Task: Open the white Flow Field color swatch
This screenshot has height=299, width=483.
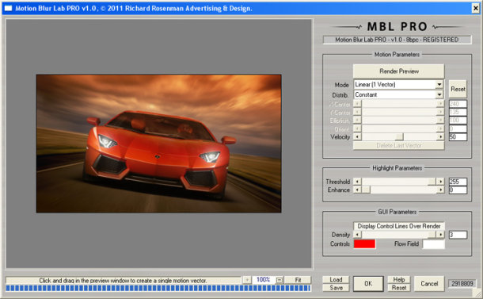Action: click(x=433, y=244)
